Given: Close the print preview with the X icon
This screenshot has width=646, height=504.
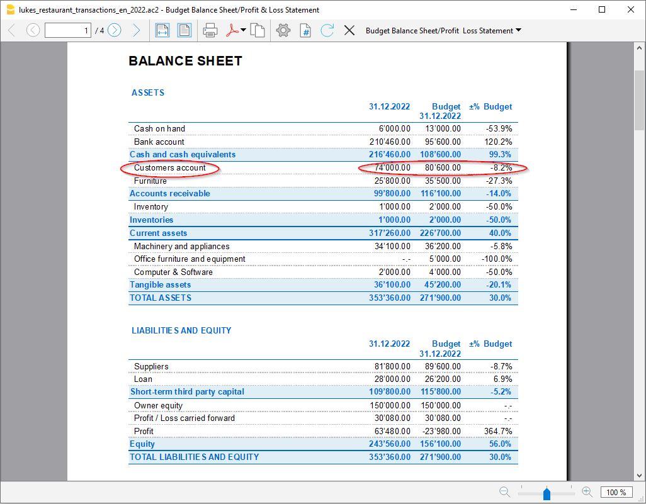Looking at the screenshot, I should tap(349, 30).
